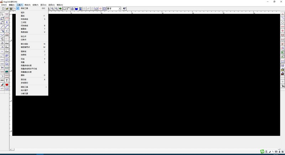The width and height of the screenshot is (285, 155).
Task: Click the grid display toolbar icon
Action: pyautogui.click(x=104, y=9)
